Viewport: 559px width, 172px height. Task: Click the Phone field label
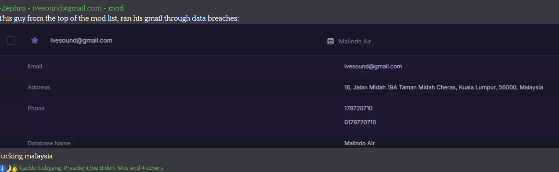pos(36,108)
